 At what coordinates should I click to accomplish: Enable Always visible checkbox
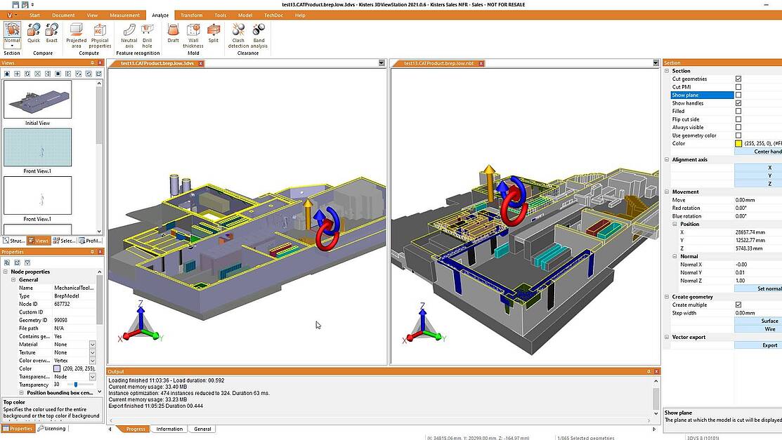(738, 127)
